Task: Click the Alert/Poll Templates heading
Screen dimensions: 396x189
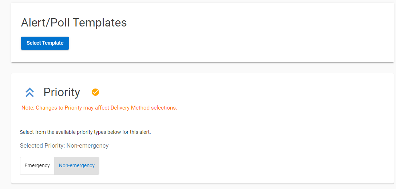Action: coord(74,22)
